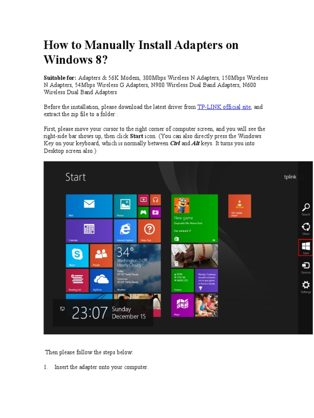Open the Food & Drink chocolate tile
314x418 pixels.
[x=194, y=256]
